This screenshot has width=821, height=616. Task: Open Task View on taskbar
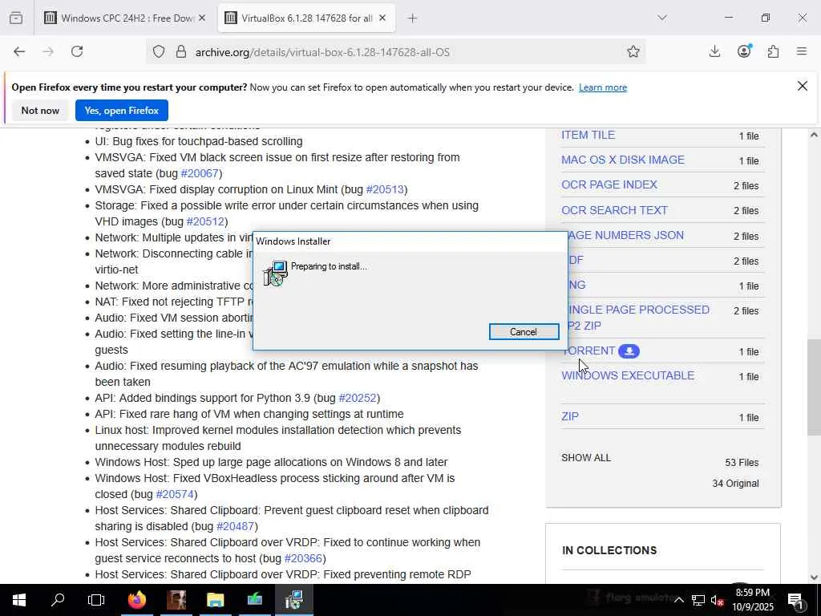[96, 600]
